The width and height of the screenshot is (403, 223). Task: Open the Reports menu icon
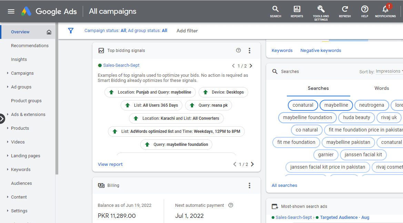click(x=297, y=12)
